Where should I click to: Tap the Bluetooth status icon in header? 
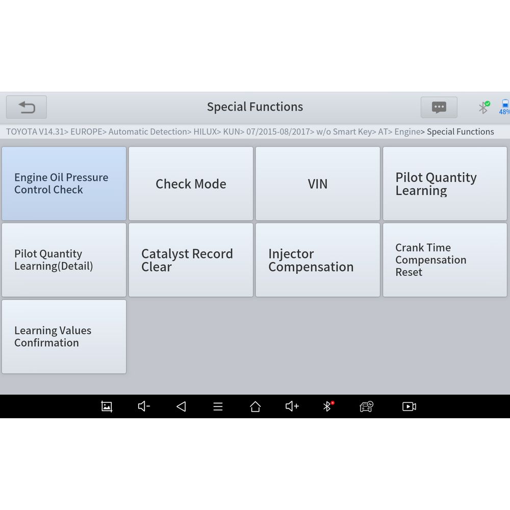point(483,107)
